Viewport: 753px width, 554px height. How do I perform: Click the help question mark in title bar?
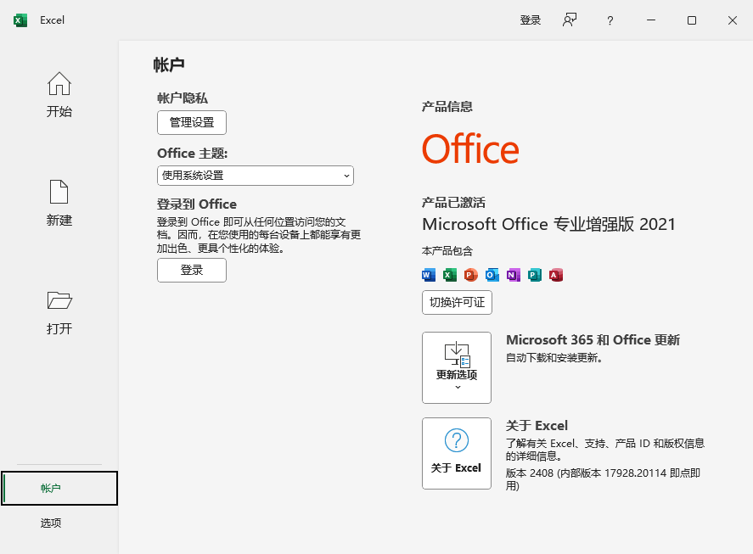pyautogui.click(x=610, y=20)
